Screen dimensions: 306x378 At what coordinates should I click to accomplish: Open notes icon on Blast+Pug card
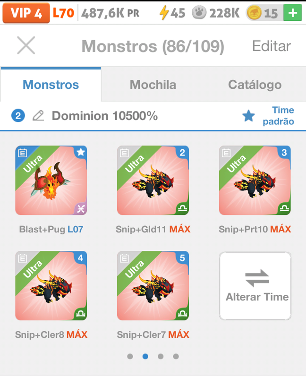coord(23,153)
